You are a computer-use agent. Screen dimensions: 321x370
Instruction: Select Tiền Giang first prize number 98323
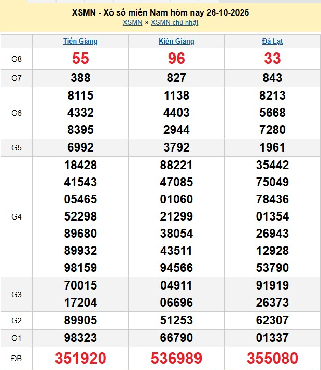(80, 338)
